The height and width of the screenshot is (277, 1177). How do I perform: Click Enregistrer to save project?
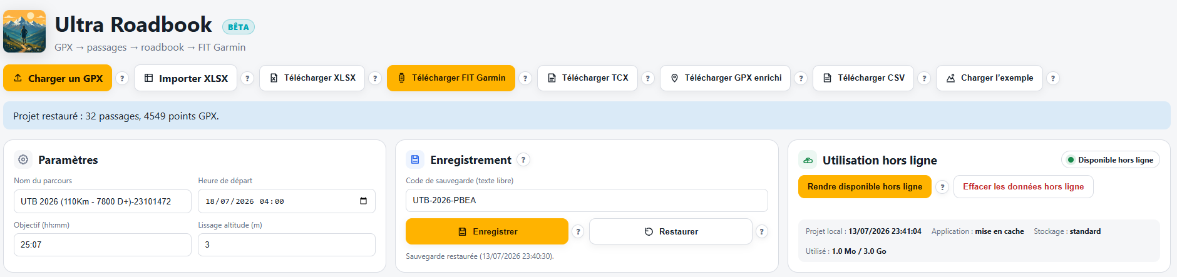tap(487, 231)
